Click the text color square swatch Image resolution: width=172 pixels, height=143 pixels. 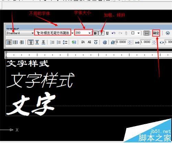coord(133,33)
